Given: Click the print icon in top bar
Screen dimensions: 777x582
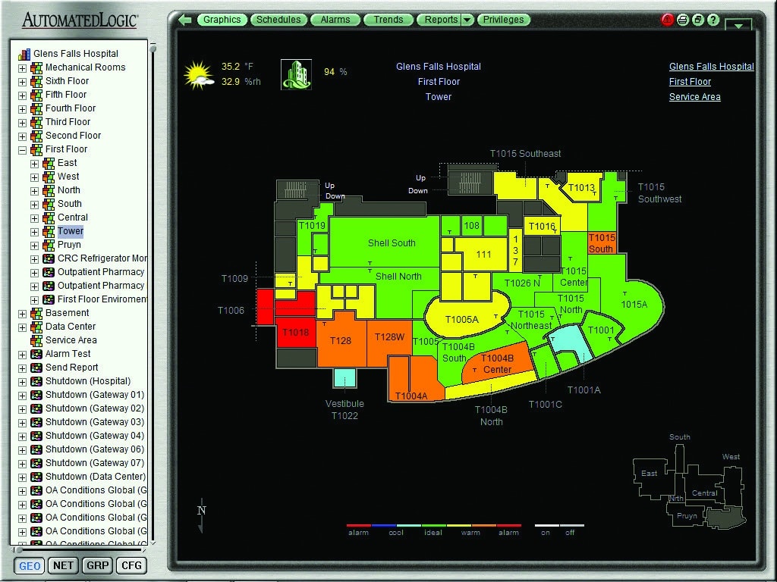Looking at the screenshot, I should click(x=683, y=20).
